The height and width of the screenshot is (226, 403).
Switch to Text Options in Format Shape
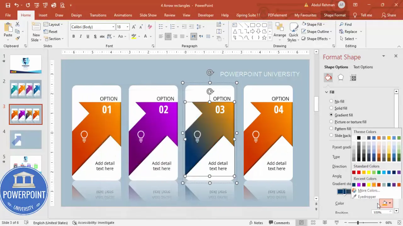click(363, 67)
